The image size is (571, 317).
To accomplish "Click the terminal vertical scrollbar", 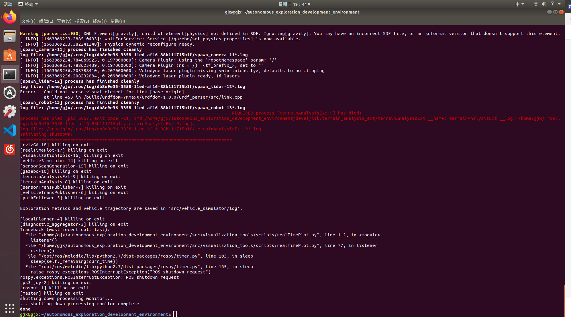I will point(564,301).
